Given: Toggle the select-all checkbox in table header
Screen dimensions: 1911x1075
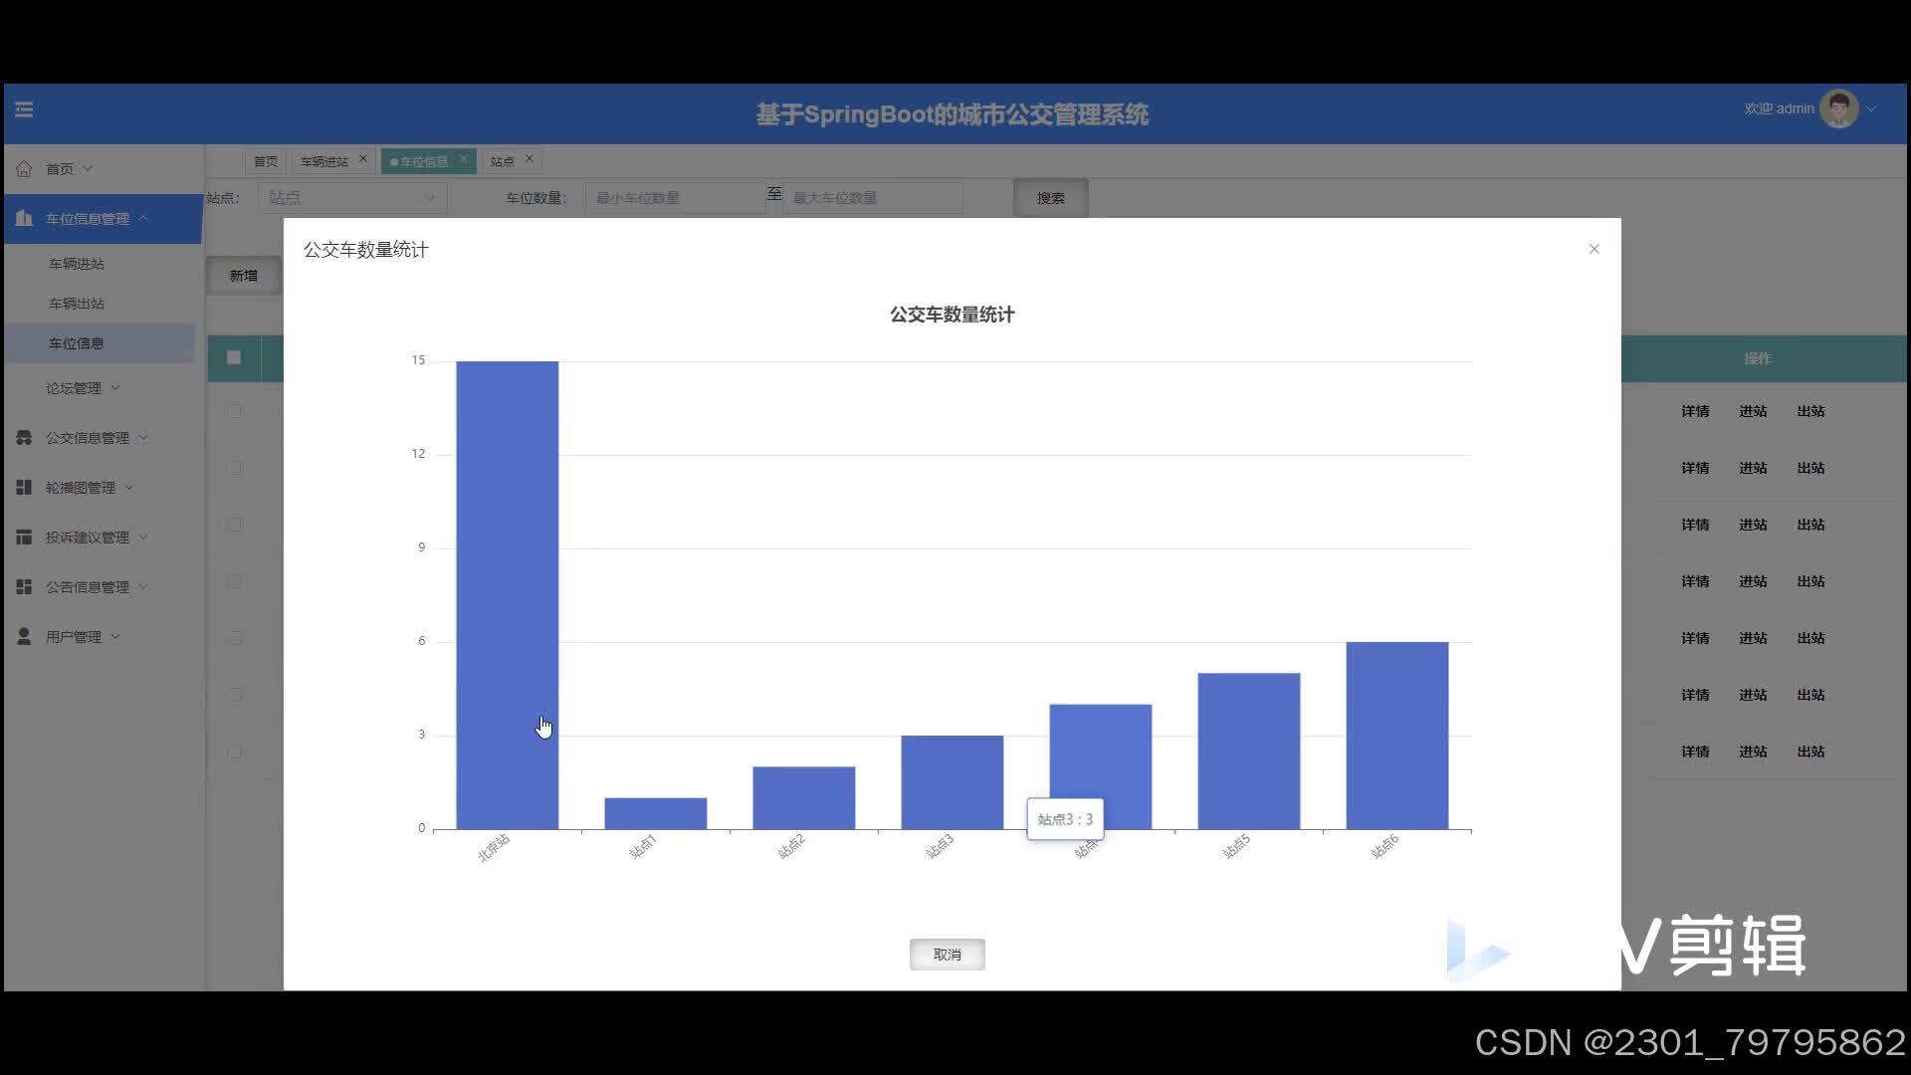Looking at the screenshot, I should pos(234,357).
